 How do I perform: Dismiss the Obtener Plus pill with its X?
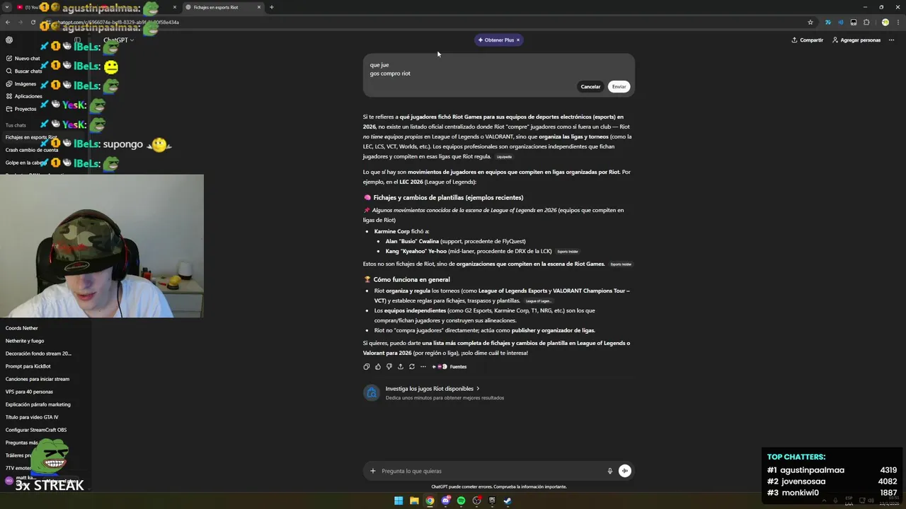(x=518, y=40)
